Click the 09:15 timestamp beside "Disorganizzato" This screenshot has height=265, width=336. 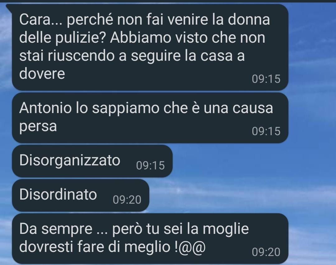150,166
